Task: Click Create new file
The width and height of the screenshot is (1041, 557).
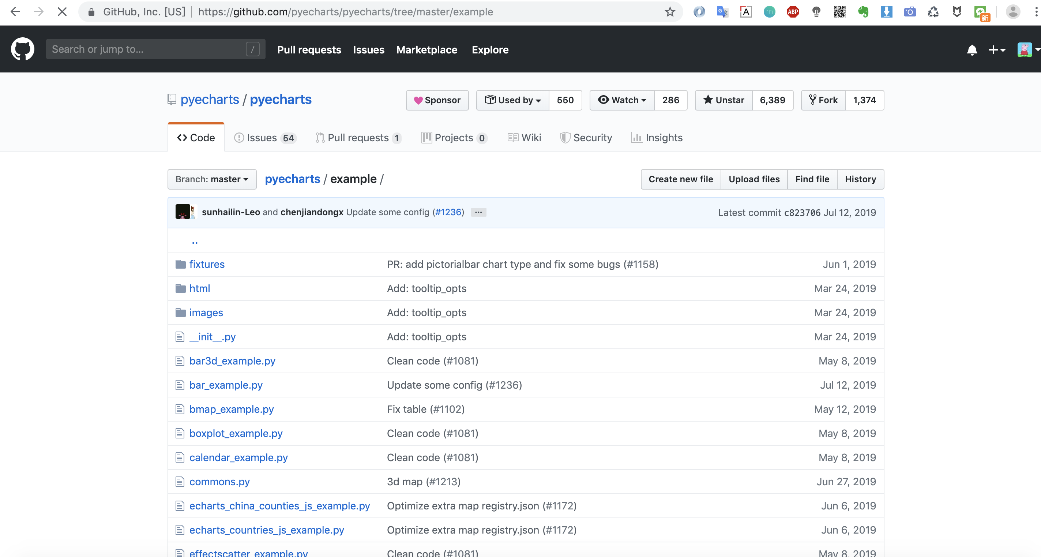Action: coord(681,179)
